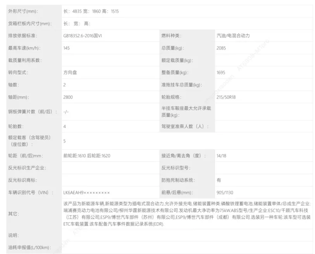Screen dimensions: 315x254
Task: Select the 轮距（前/后）mm label
Action: coord(26,156)
